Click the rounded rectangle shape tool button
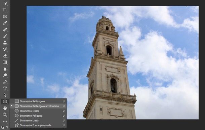Image resolution: width=205 pixels, height=130 pixels. [5, 102]
